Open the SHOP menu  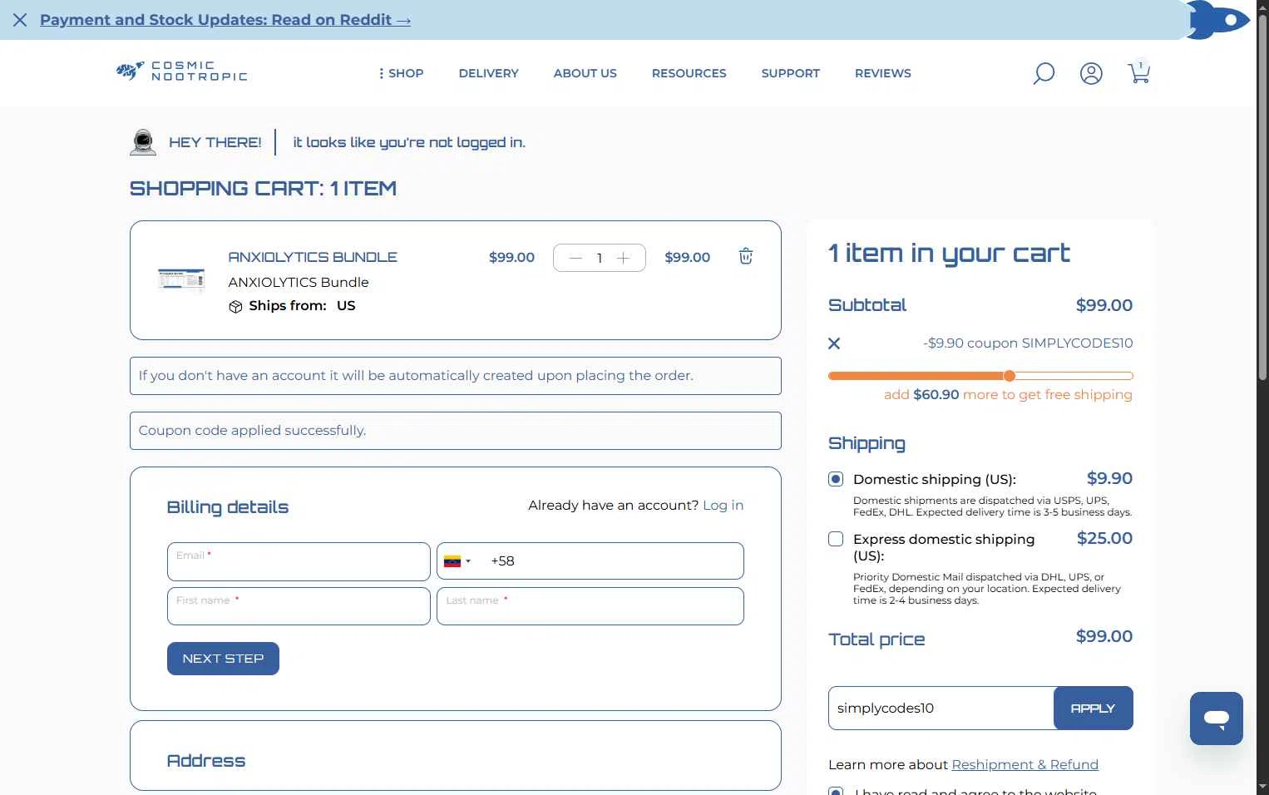[401, 73]
